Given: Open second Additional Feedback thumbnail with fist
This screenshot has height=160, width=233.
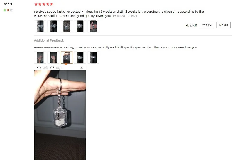Looking at the screenshot, I should (x=54, y=58).
